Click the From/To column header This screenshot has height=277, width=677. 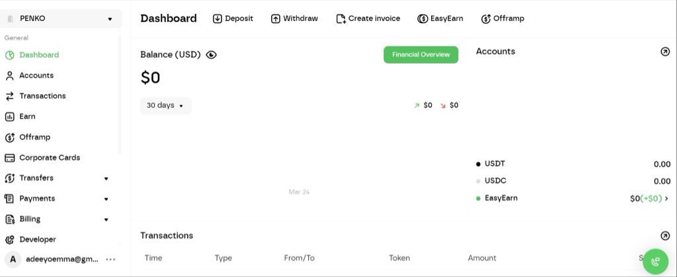[299, 258]
